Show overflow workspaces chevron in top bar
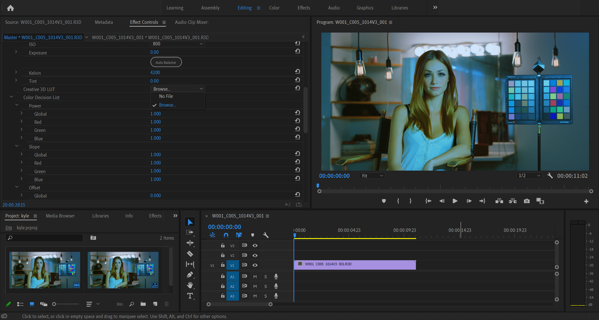This screenshot has width=599, height=320. 435,7
